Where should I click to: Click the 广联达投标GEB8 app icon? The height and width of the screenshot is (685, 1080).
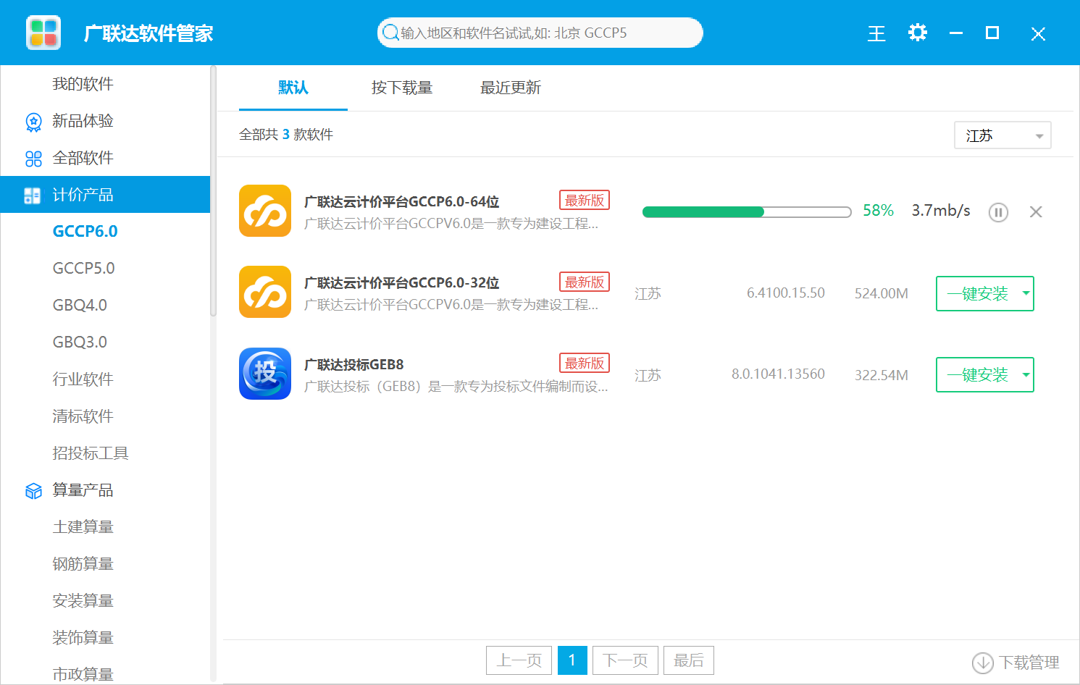tap(265, 374)
